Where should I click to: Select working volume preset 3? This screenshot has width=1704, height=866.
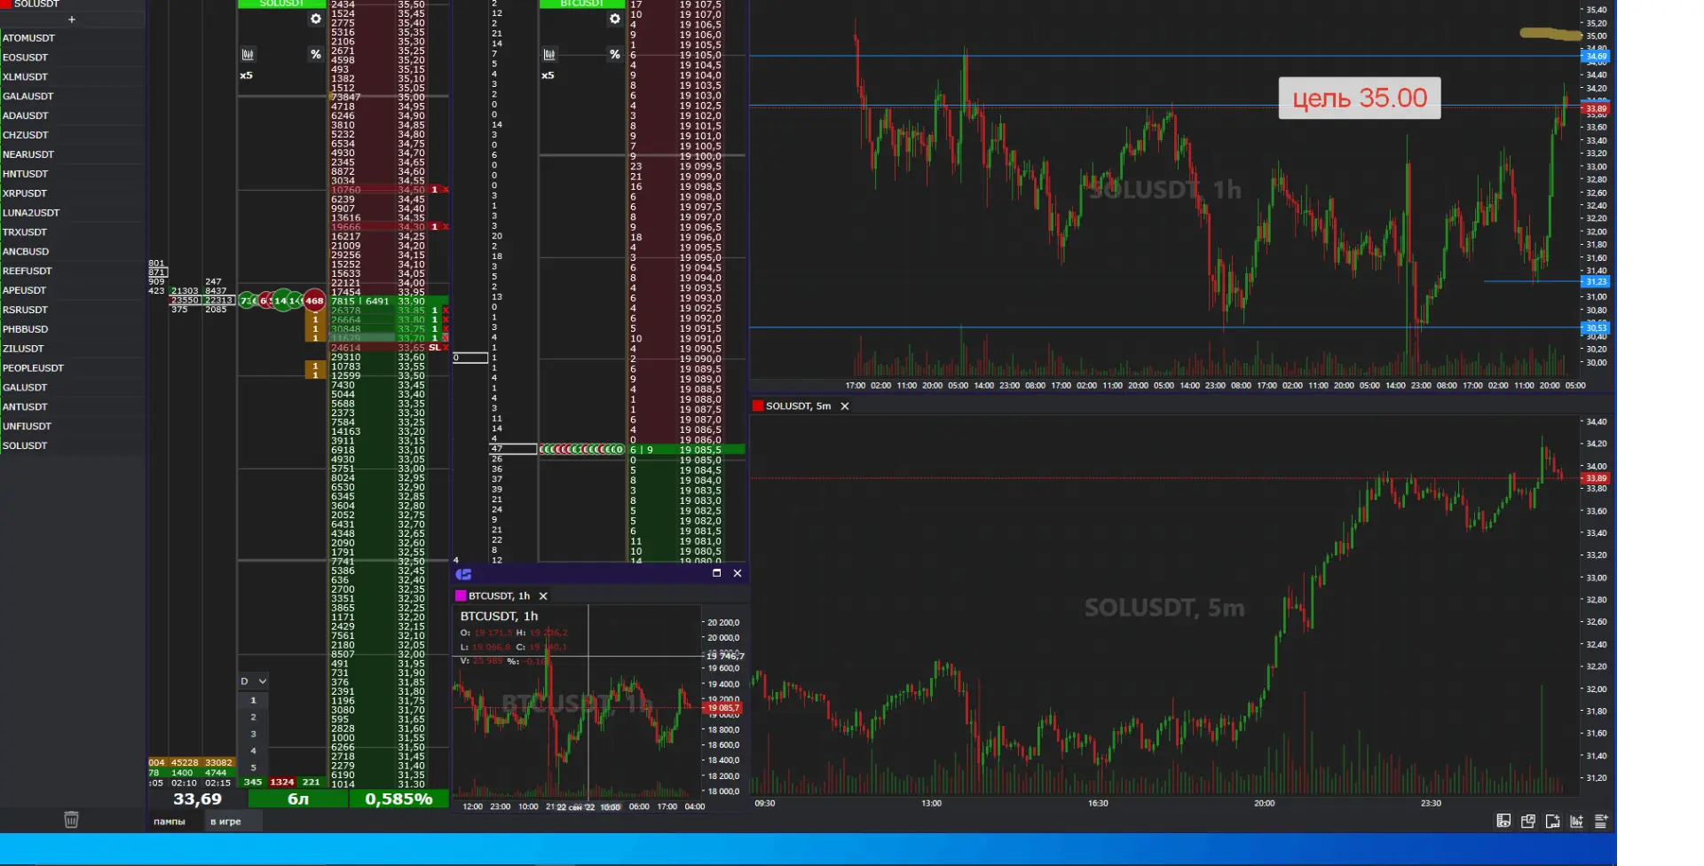click(x=253, y=734)
